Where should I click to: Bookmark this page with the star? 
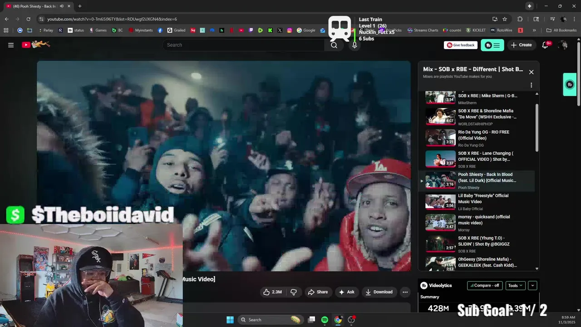(x=505, y=19)
